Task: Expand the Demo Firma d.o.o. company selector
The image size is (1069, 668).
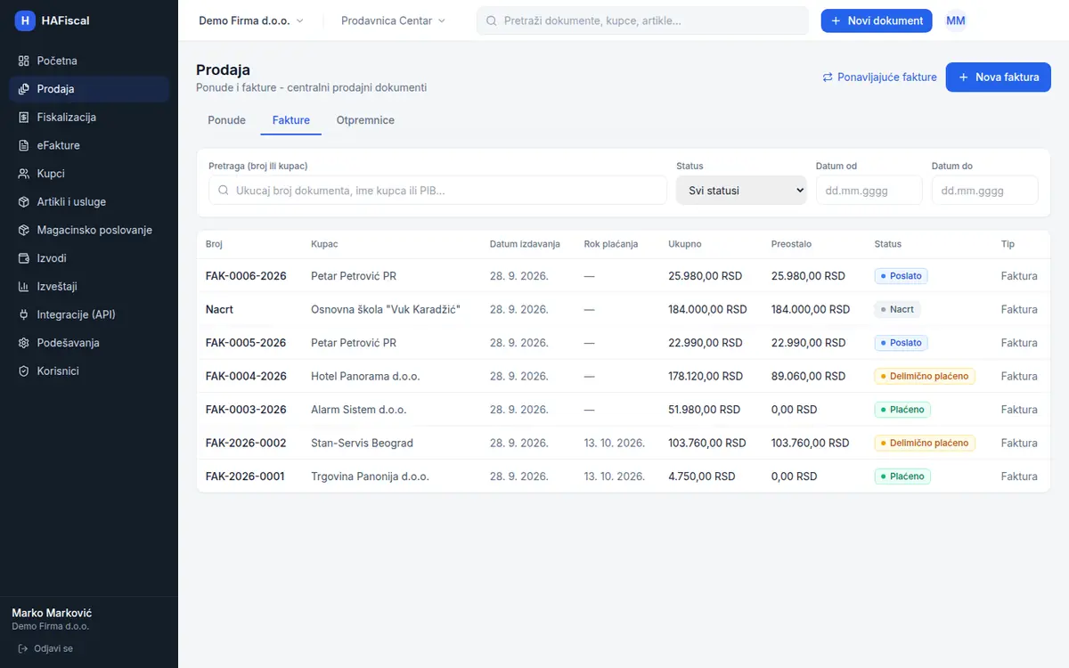Action: point(251,20)
